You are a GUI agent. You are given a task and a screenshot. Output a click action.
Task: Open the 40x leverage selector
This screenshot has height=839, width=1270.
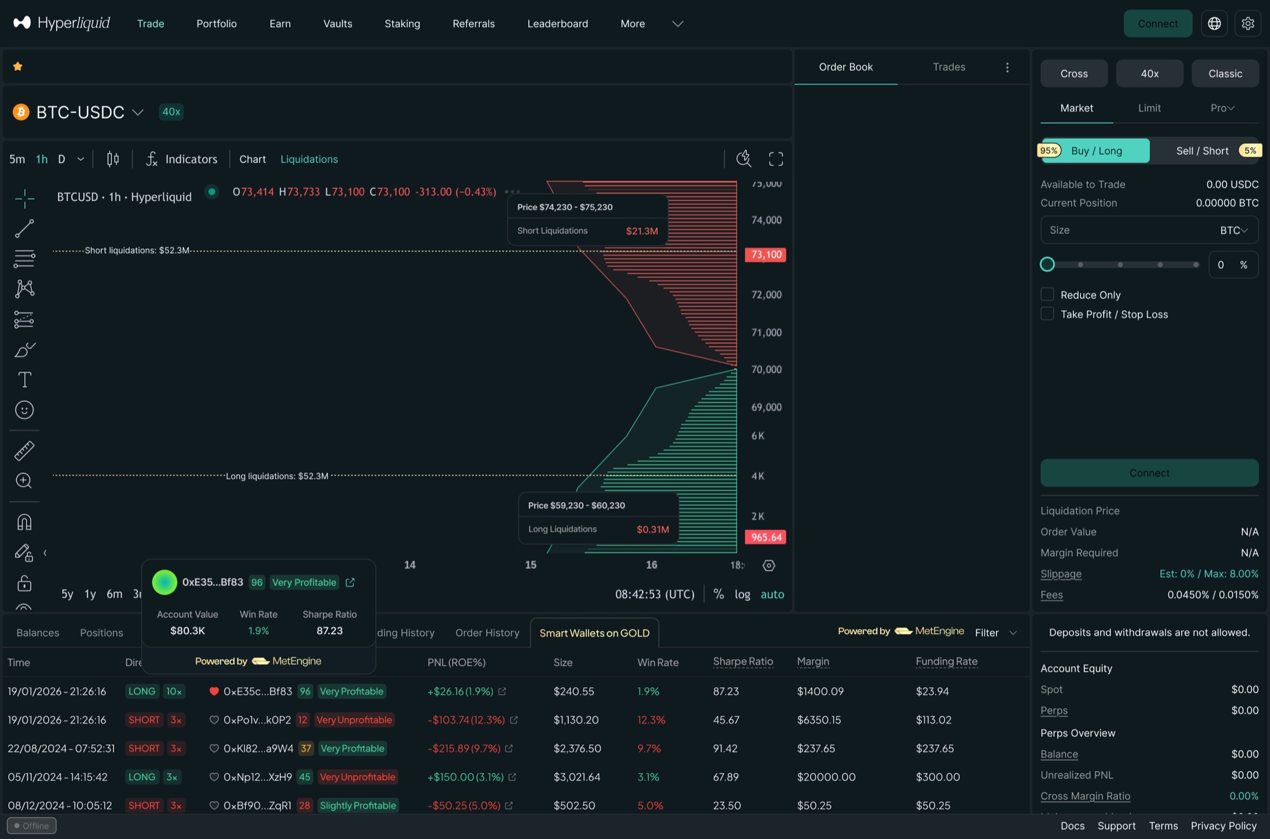click(1149, 74)
